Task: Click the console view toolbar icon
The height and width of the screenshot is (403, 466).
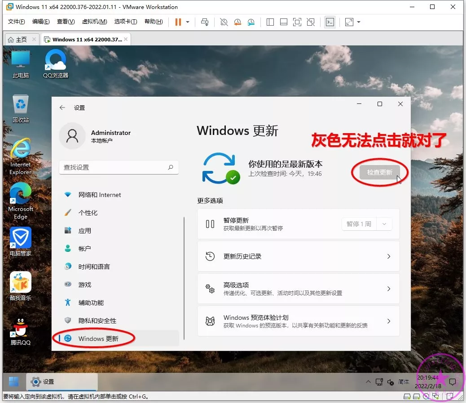Action: pyautogui.click(x=330, y=22)
